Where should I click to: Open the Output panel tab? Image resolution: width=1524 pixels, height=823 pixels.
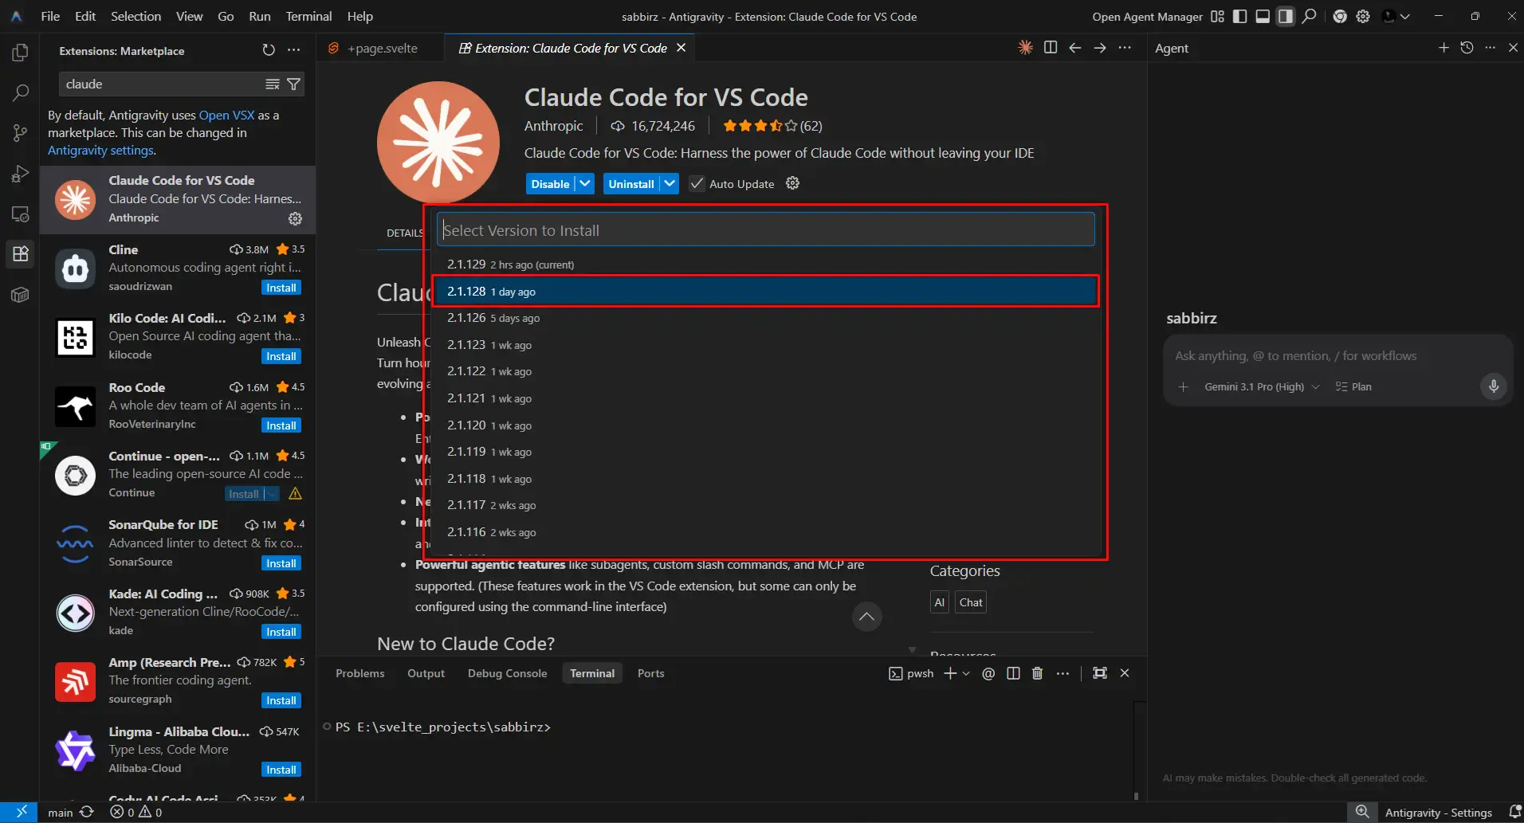pyautogui.click(x=426, y=673)
